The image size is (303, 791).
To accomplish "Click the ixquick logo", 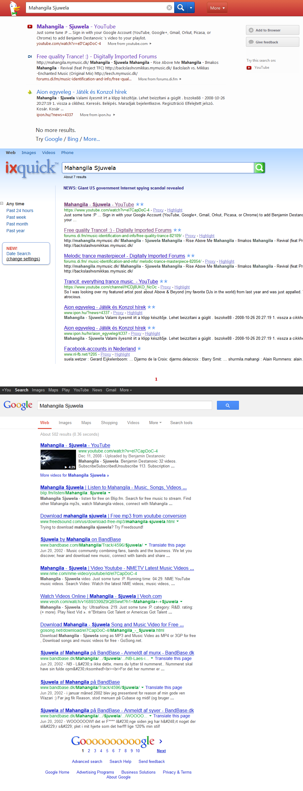I will click(31, 168).
